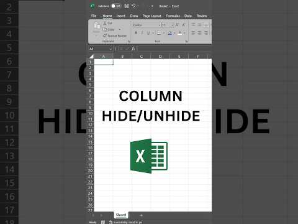Viewport: 298px width, 224px height.
Task: Select column F header
Action: click(198, 57)
